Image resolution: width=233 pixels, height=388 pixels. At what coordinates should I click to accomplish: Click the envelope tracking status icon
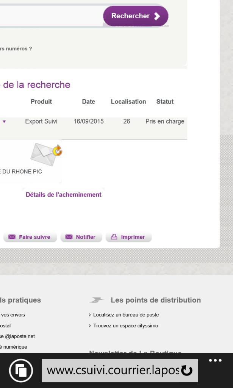(46, 154)
